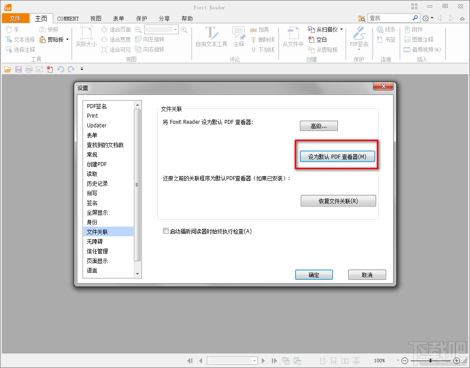This screenshot has height=368, width=470.
Task: Use the Strikeout text tool
Action: coord(263,39)
